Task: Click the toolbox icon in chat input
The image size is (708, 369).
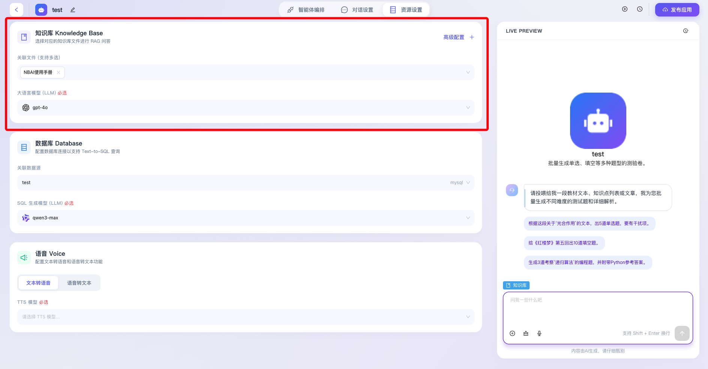Action: pyautogui.click(x=526, y=333)
